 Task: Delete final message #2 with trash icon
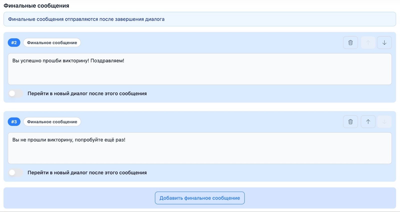tap(350, 43)
